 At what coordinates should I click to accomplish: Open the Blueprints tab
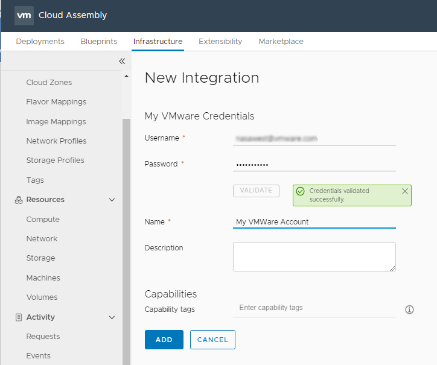tap(98, 42)
